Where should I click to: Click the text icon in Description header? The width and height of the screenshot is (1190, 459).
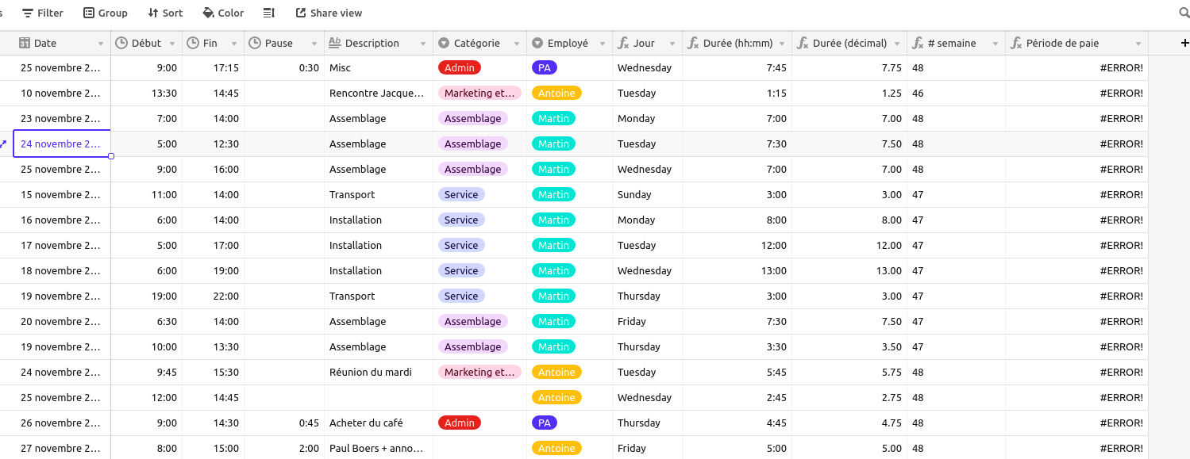334,43
